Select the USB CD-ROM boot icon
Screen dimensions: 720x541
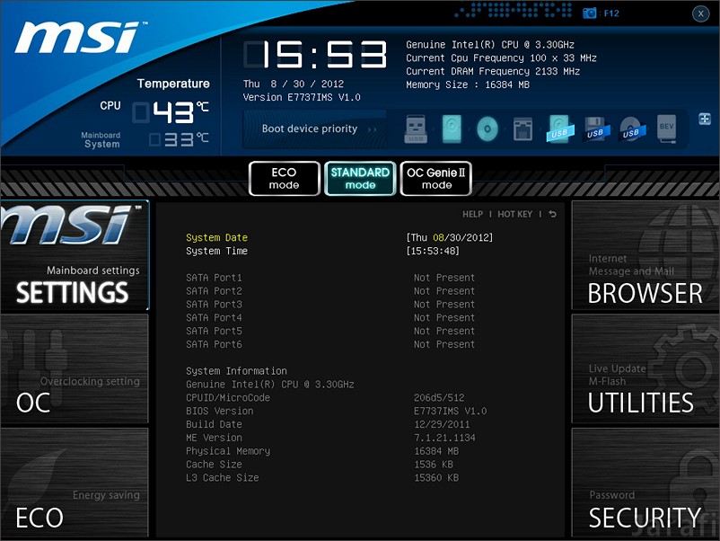632,129
